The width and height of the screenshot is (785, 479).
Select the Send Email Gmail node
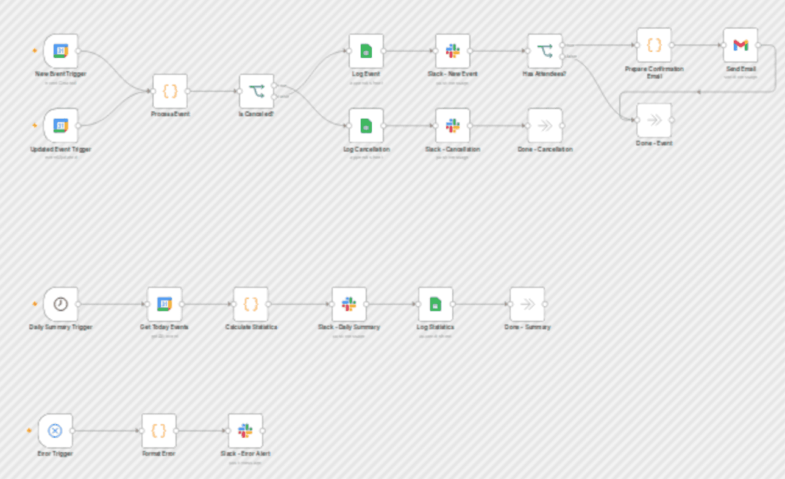click(741, 45)
